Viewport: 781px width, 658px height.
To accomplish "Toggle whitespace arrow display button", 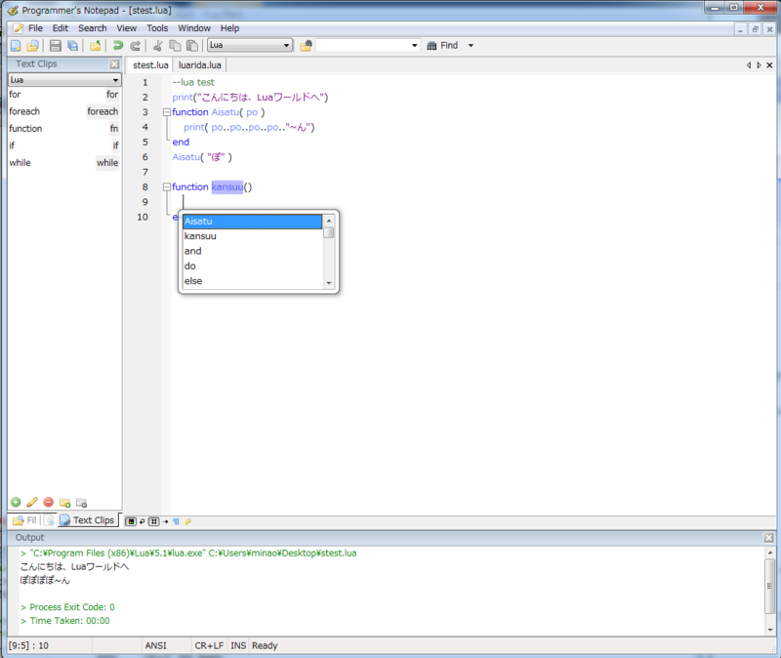I will 165,521.
